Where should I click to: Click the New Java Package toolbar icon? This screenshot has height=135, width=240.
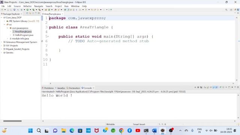(46, 10)
